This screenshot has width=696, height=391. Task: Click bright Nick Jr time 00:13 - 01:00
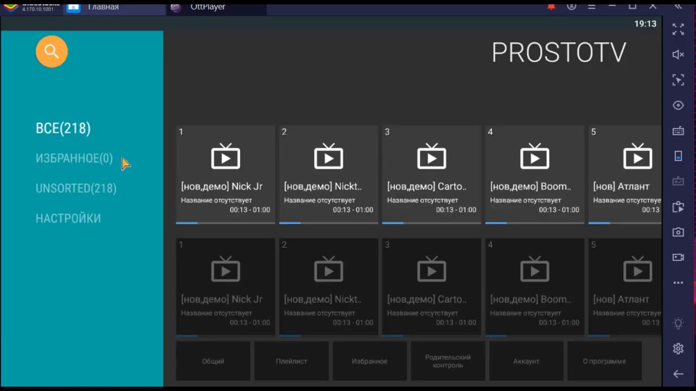(x=250, y=210)
